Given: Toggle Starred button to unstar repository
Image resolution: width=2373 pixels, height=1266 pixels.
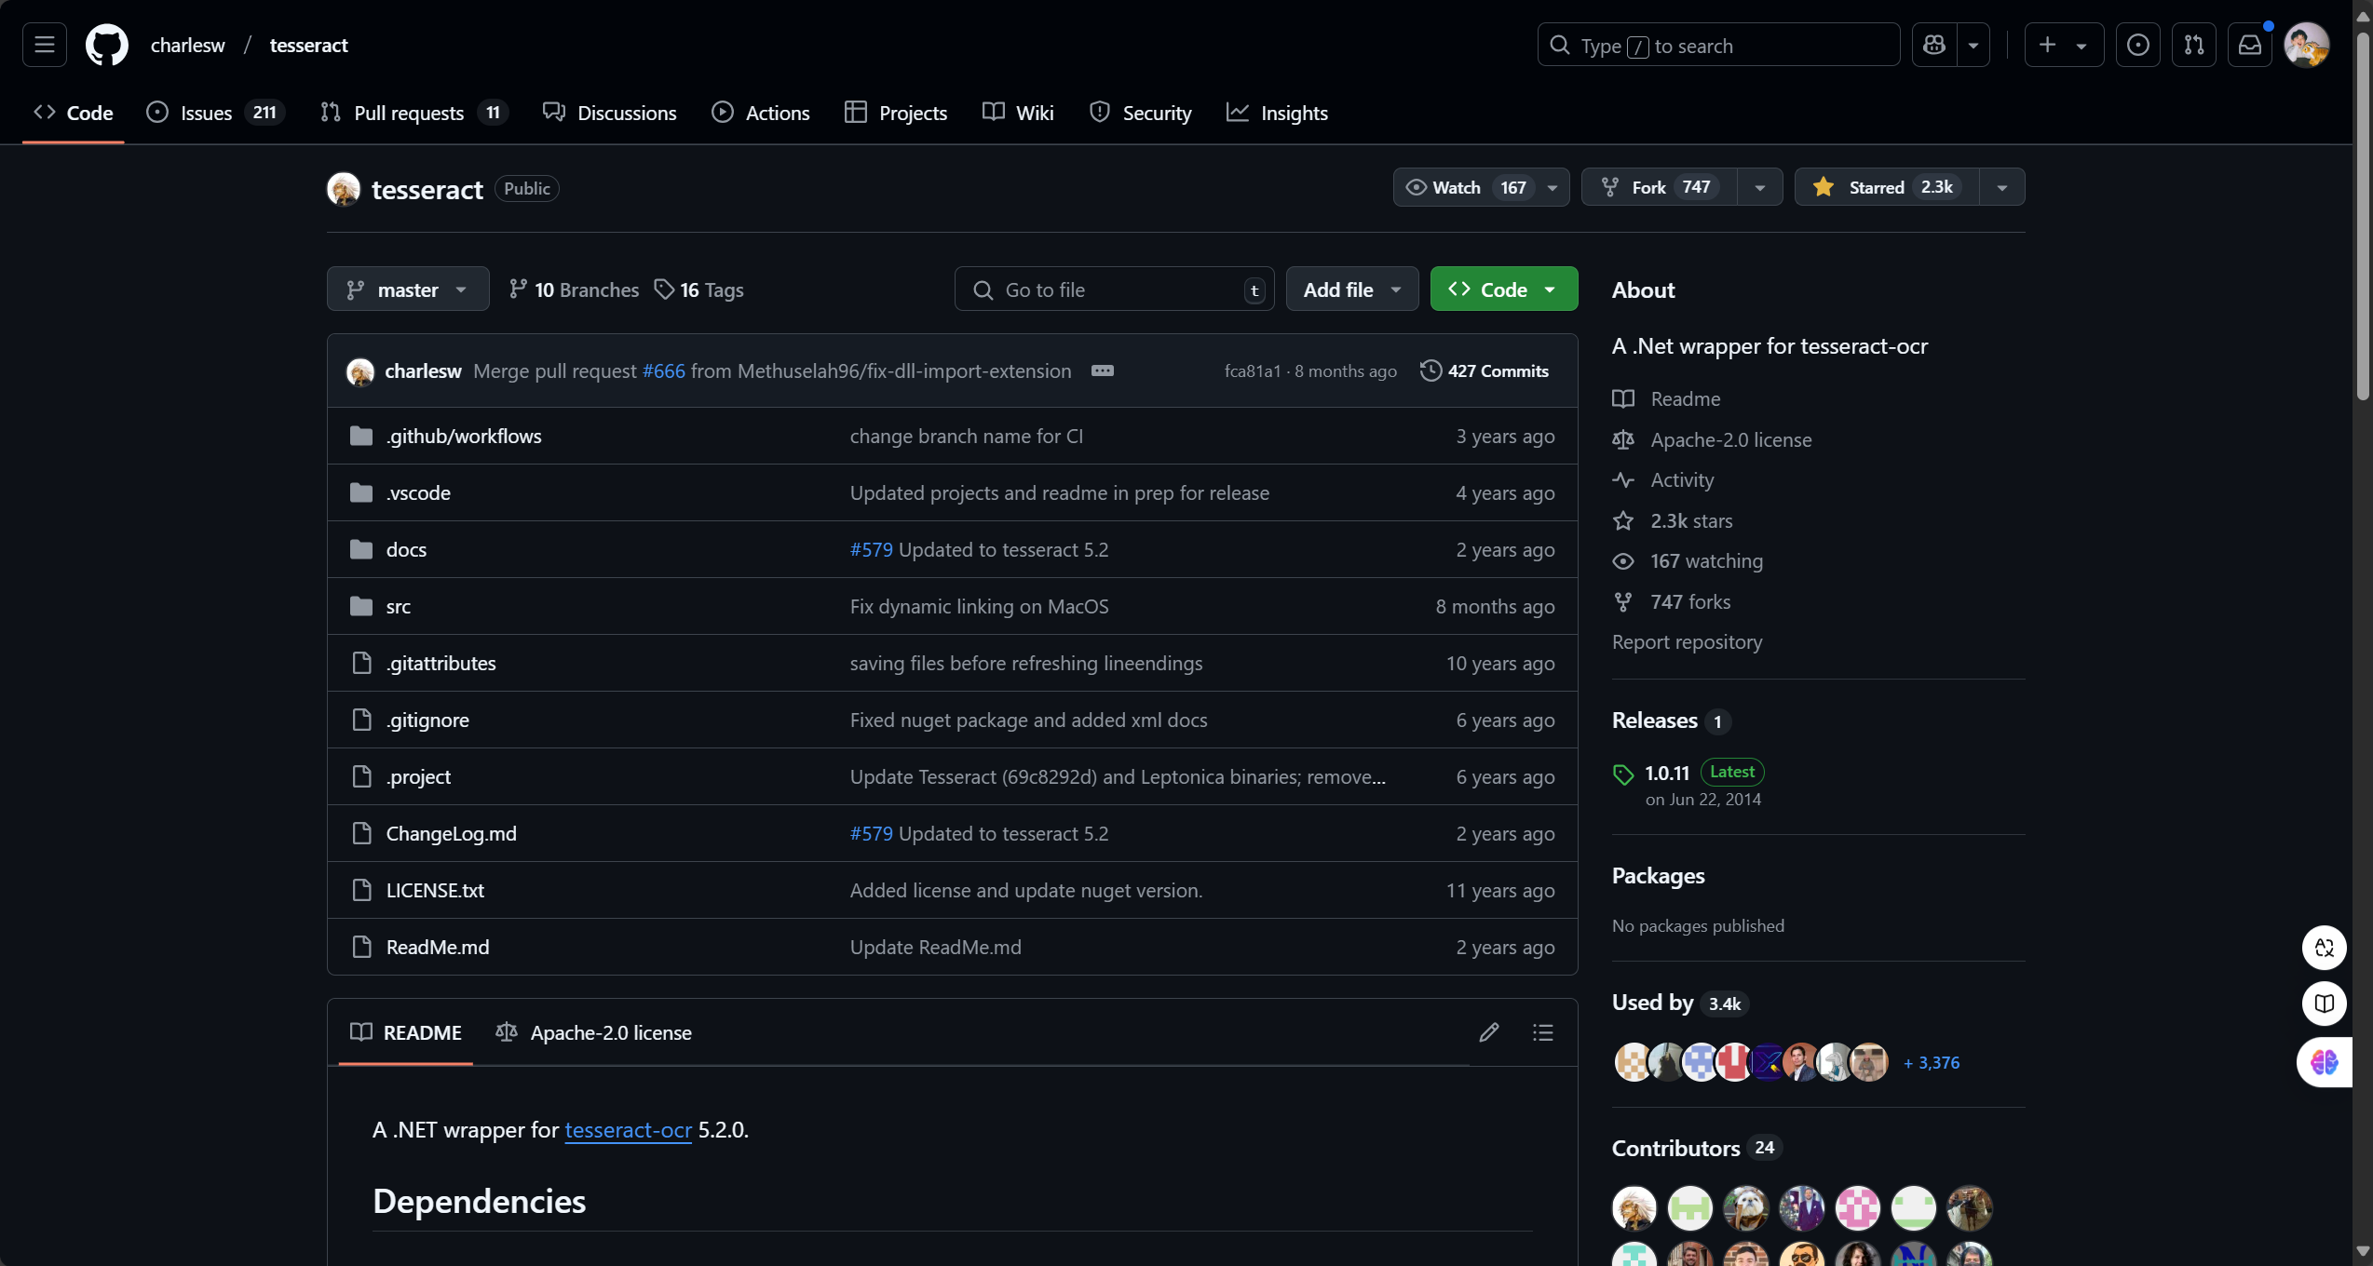Looking at the screenshot, I should click(1887, 187).
